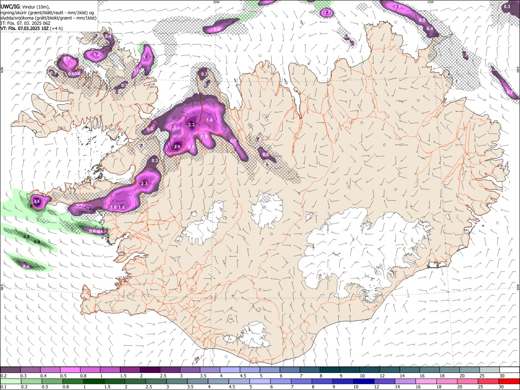The image size is (520, 390).
Task: Click the '0.2' label of the purple legend
Action: click(3, 376)
